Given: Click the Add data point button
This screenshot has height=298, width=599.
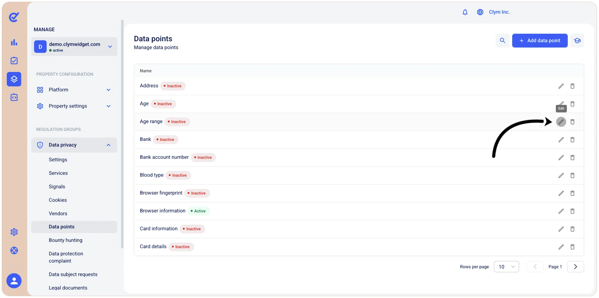Looking at the screenshot, I should (540, 41).
